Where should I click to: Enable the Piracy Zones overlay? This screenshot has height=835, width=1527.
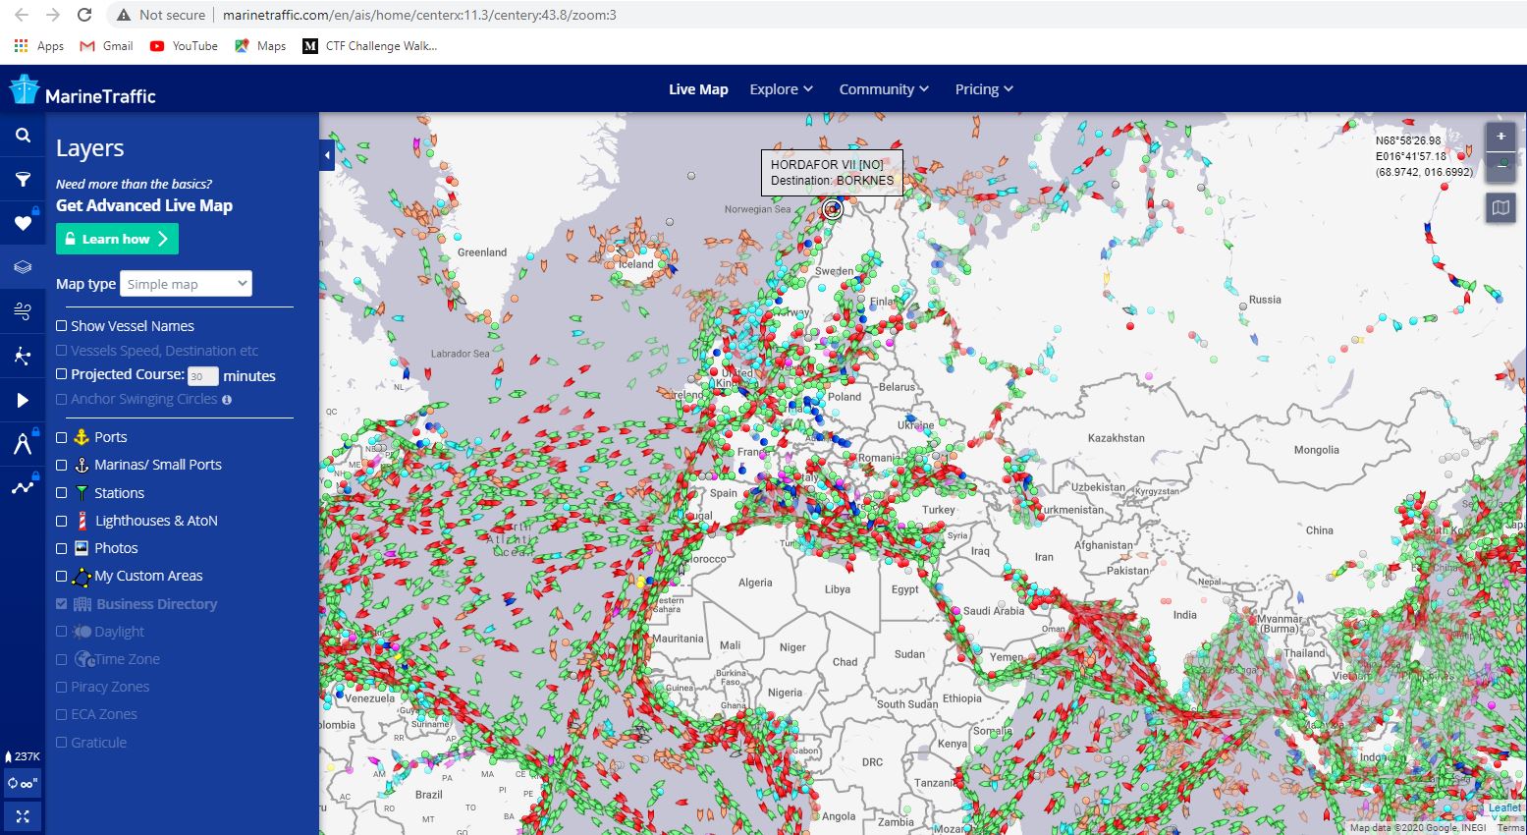(61, 686)
